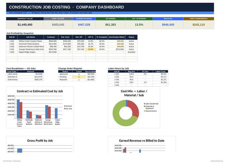The image size is (226, 165).
Task: Select the Labor Cost column header
Action: [160, 71]
